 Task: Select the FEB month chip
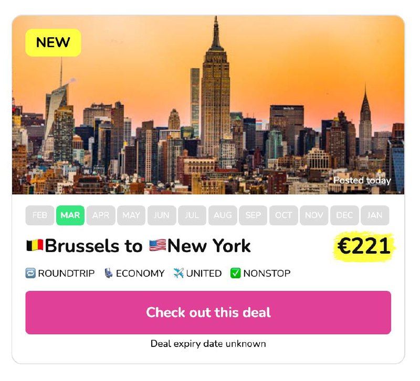pyautogui.click(x=40, y=215)
